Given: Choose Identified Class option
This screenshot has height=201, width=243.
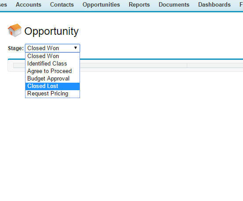Looking at the screenshot, I should [x=52, y=64].
